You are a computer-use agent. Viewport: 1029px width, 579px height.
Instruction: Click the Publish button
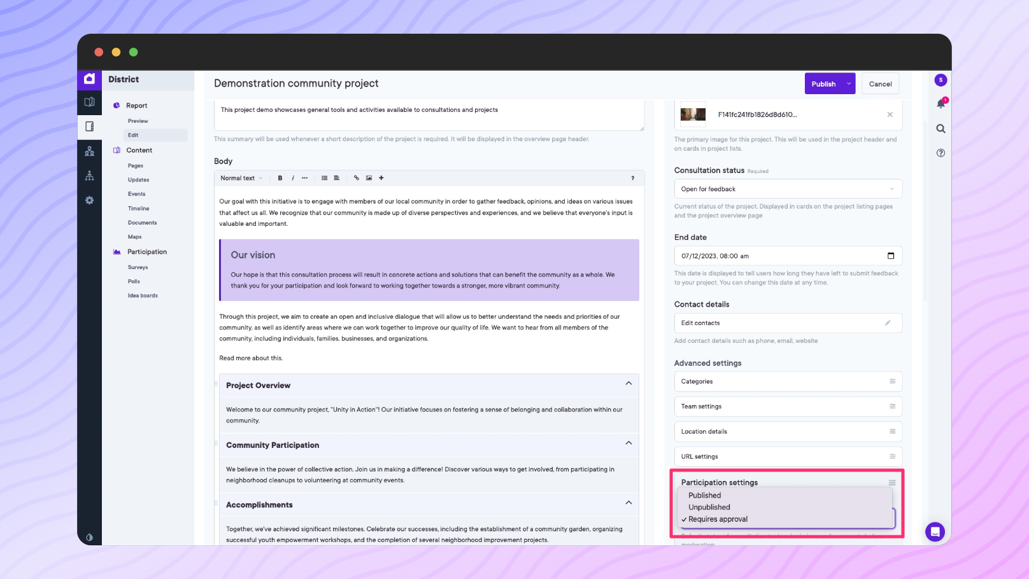(823, 84)
